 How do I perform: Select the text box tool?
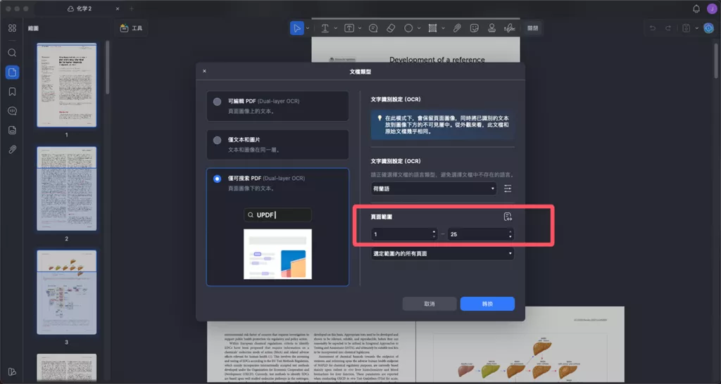[349, 28]
